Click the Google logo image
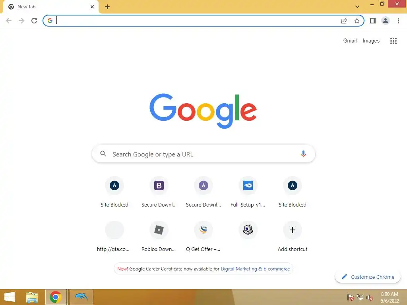 203,111
